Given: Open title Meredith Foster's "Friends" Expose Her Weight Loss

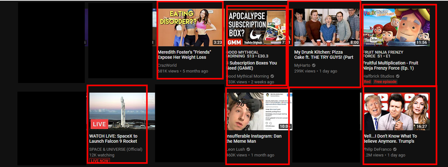Looking at the screenshot, I should (184, 55).
